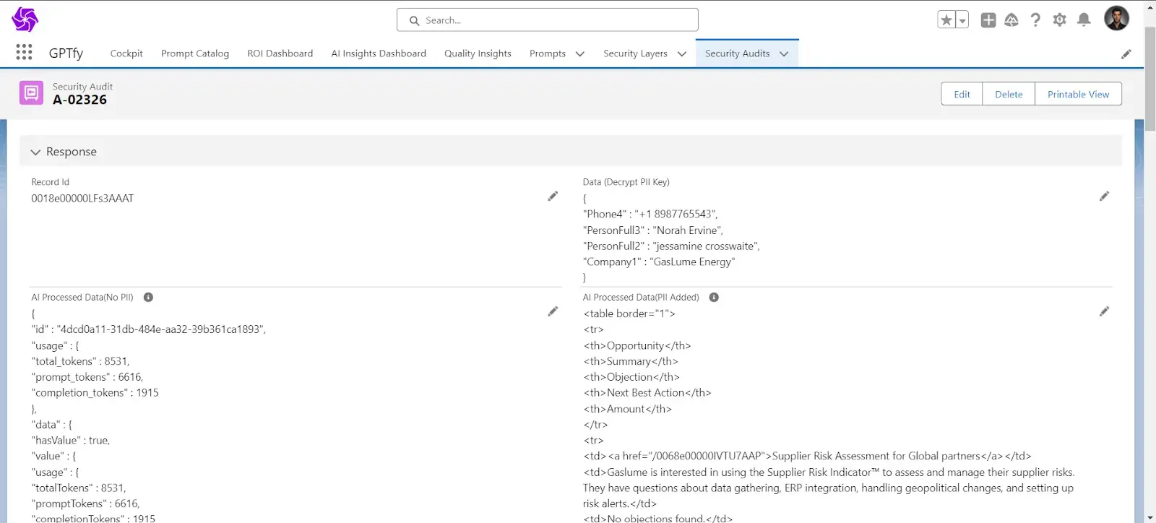This screenshot has height=523, width=1156.
Task: Edit the Record Id field pencil
Action: point(553,196)
